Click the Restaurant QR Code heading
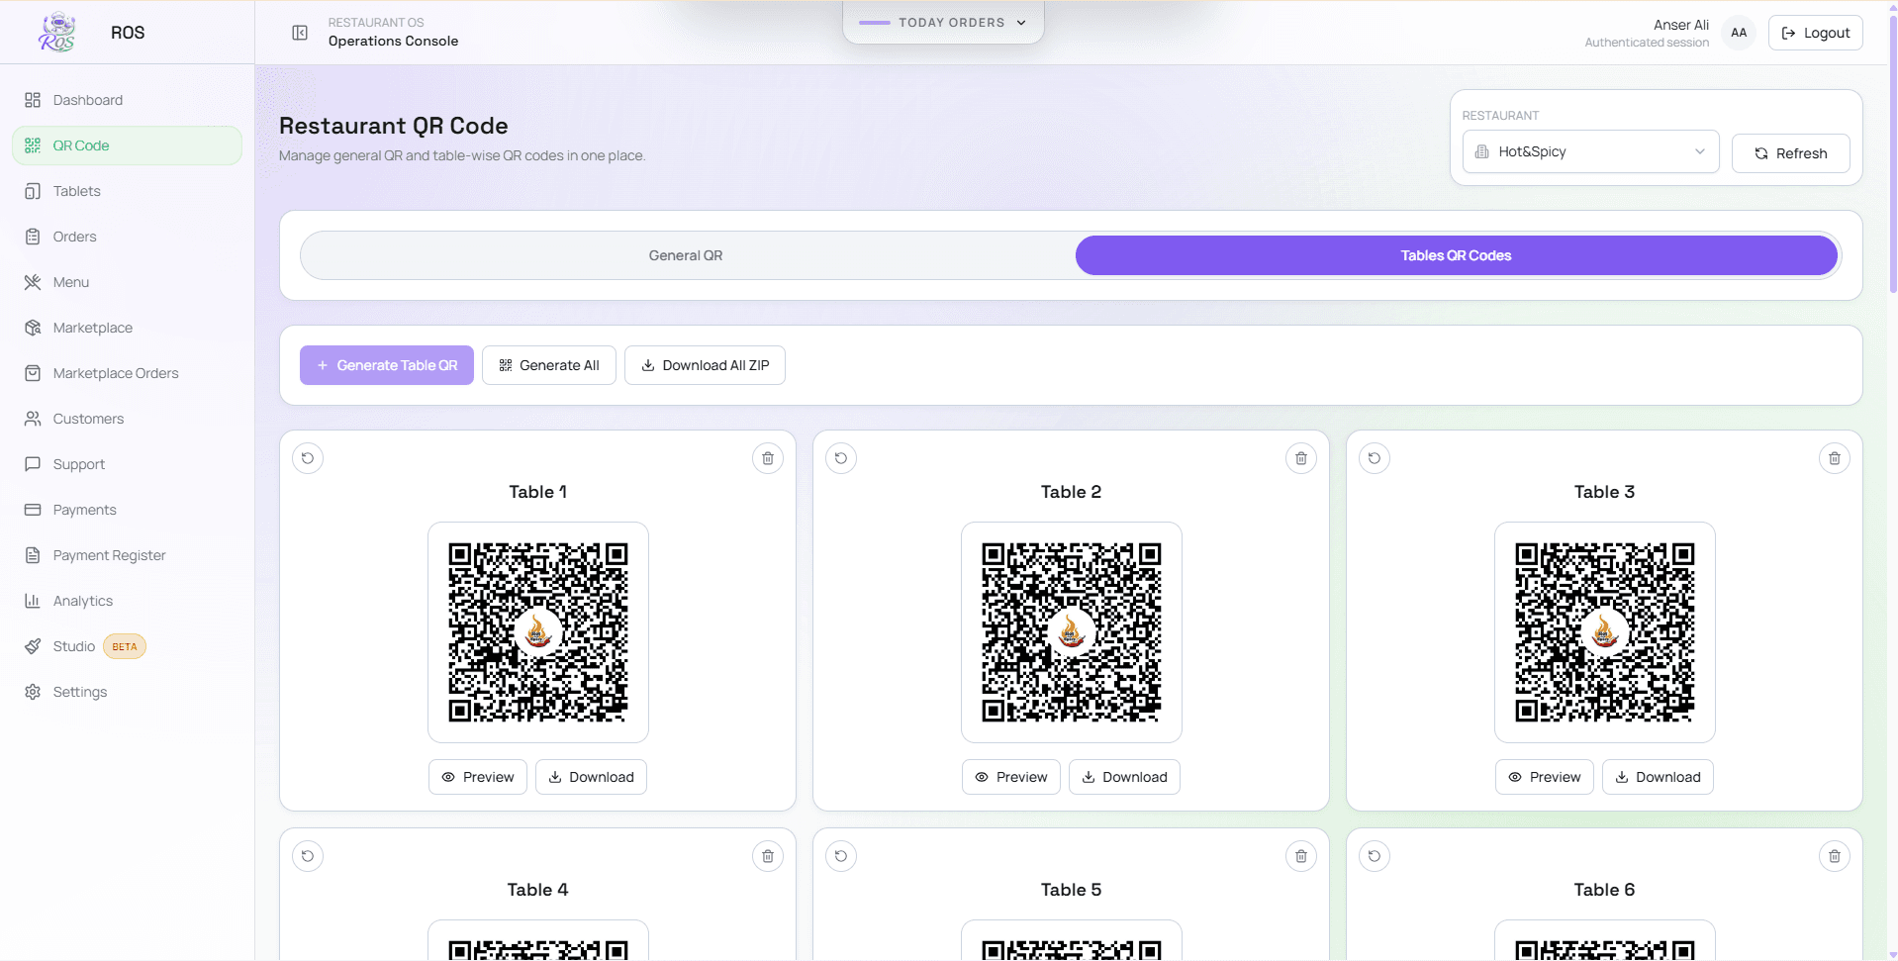Image resolution: width=1898 pixels, height=961 pixels. pyautogui.click(x=394, y=126)
